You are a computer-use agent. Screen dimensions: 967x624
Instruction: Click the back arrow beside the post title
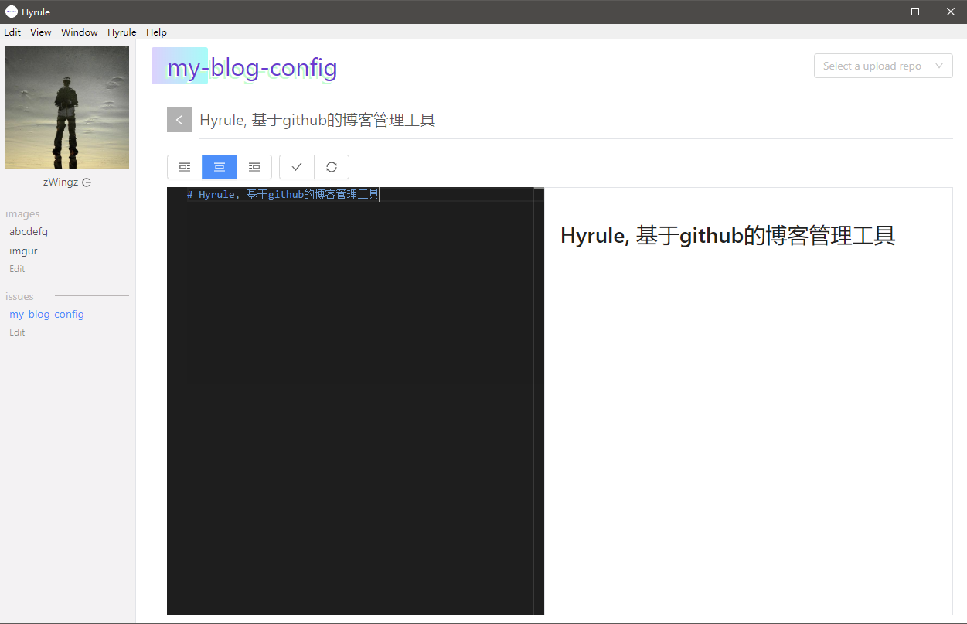tap(179, 120)
